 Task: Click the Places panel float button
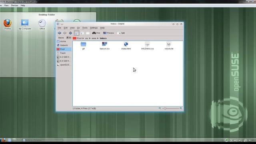(67, 38)
